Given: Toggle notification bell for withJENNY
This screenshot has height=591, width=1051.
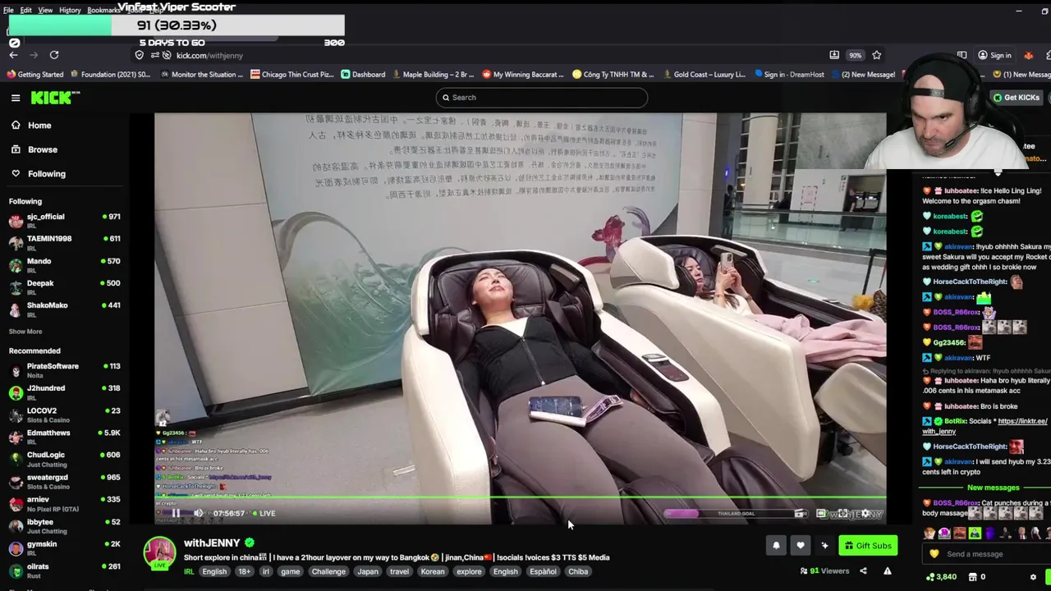Looking at the screenshot, I should coord(776,545).
